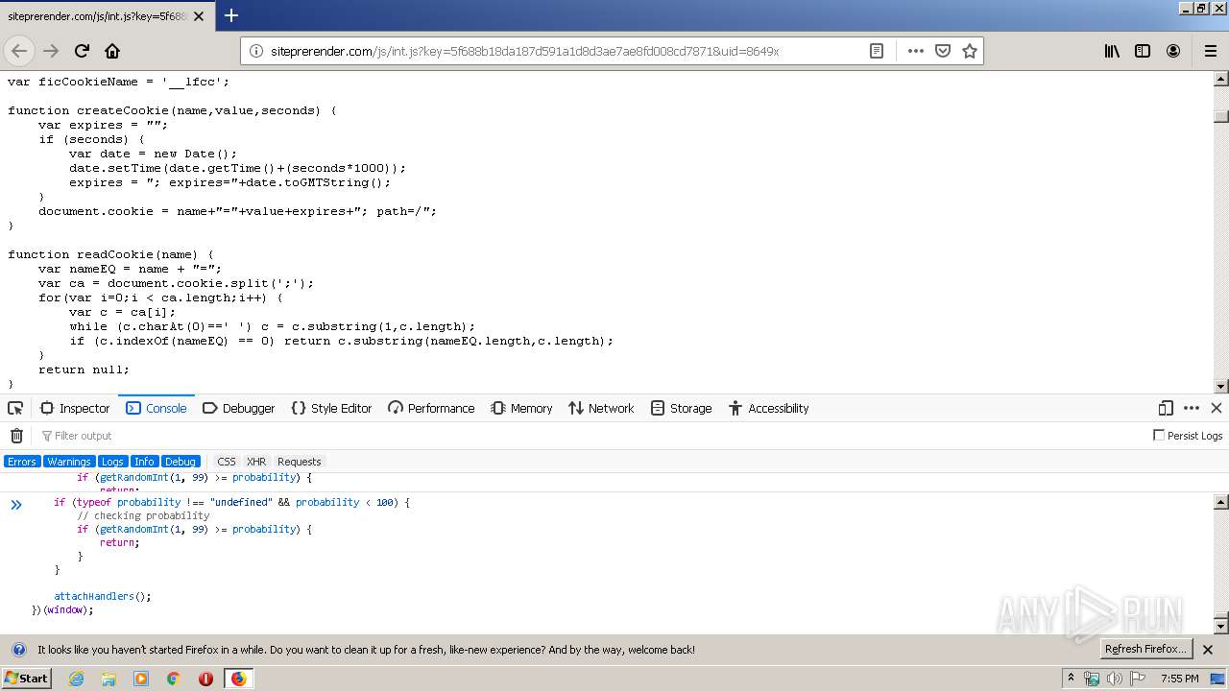Click the console scrollbar up arrow

click(x=1221, y=502)
